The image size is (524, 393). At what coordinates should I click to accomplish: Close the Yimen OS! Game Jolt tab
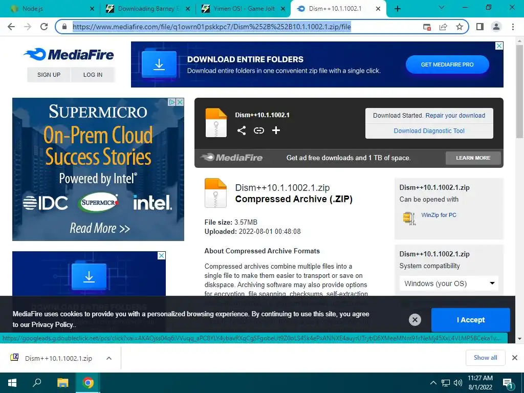click(283, 9)
